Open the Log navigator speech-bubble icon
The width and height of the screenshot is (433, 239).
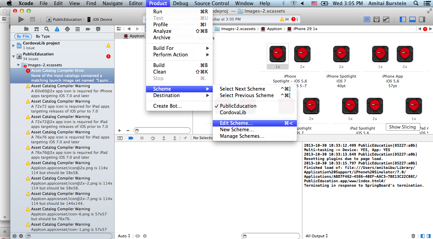coord(98,29)
